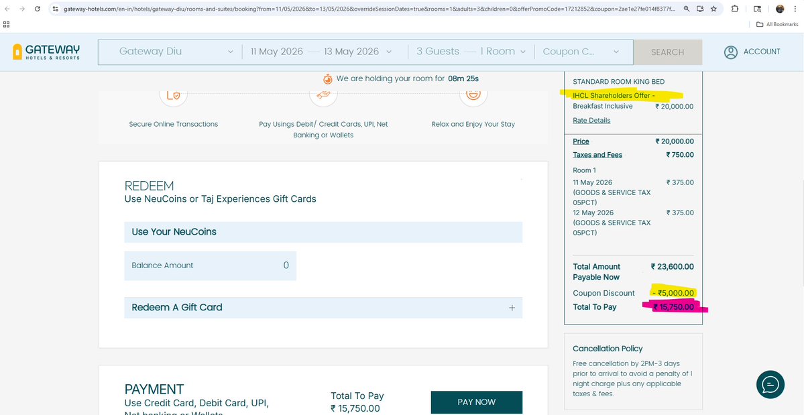Click the STANDARD ROOM KING BED heading

[x=618, y=82]
